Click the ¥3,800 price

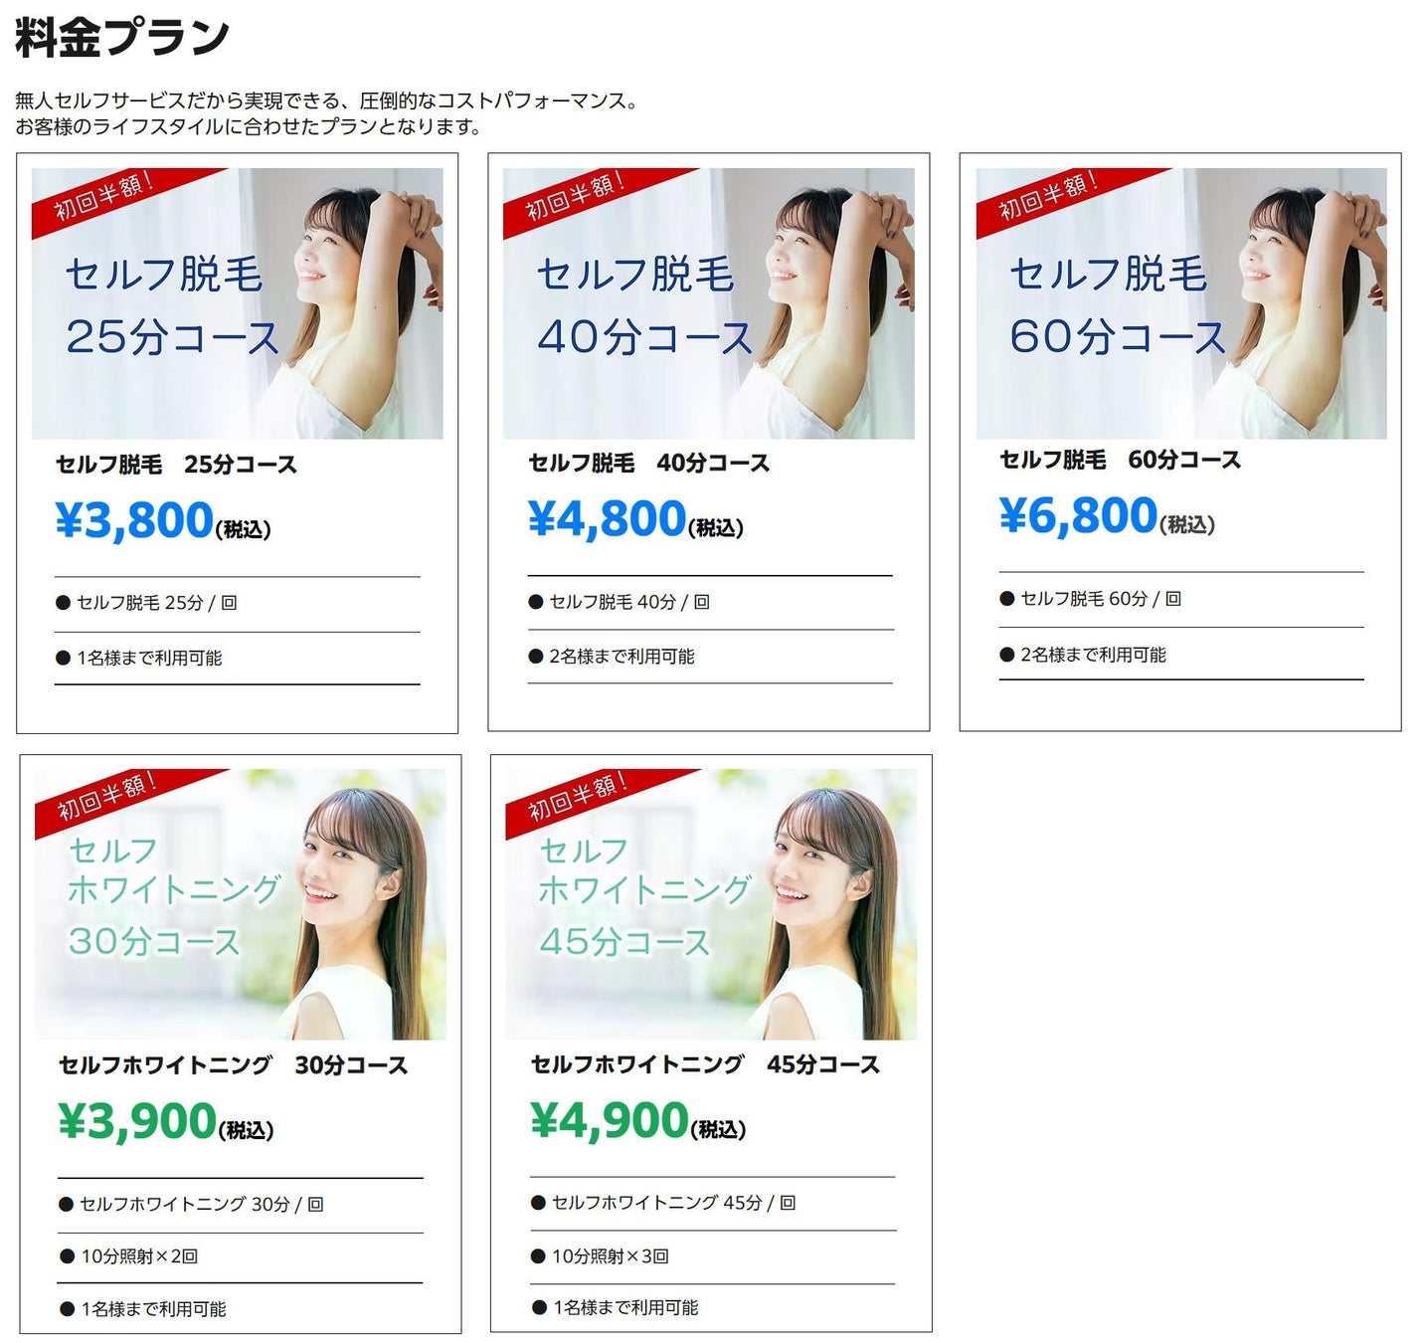tap(163, 521)
